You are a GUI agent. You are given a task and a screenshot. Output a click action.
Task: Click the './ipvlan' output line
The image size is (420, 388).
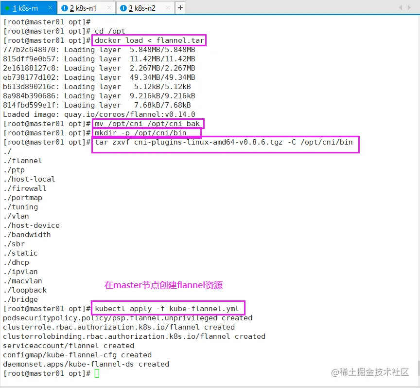tap(20, 272)
